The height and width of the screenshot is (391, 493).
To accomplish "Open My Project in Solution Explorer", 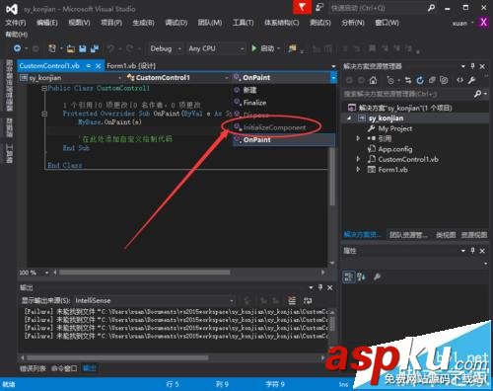I will (x=395, y=128).
